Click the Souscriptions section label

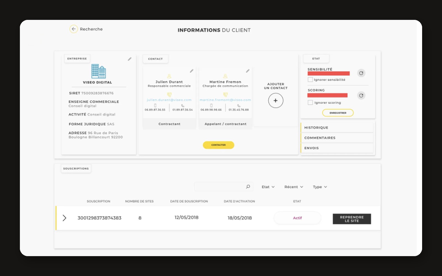tap(76, 168)
